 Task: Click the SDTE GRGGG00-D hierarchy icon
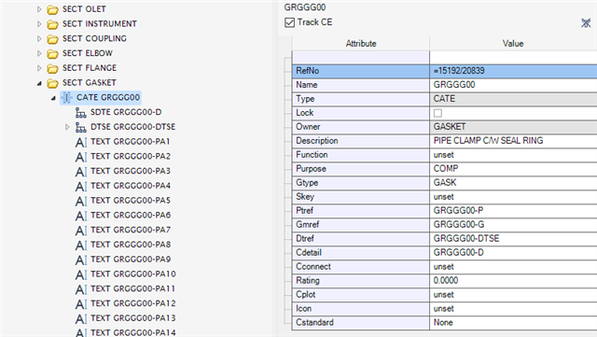81,112
